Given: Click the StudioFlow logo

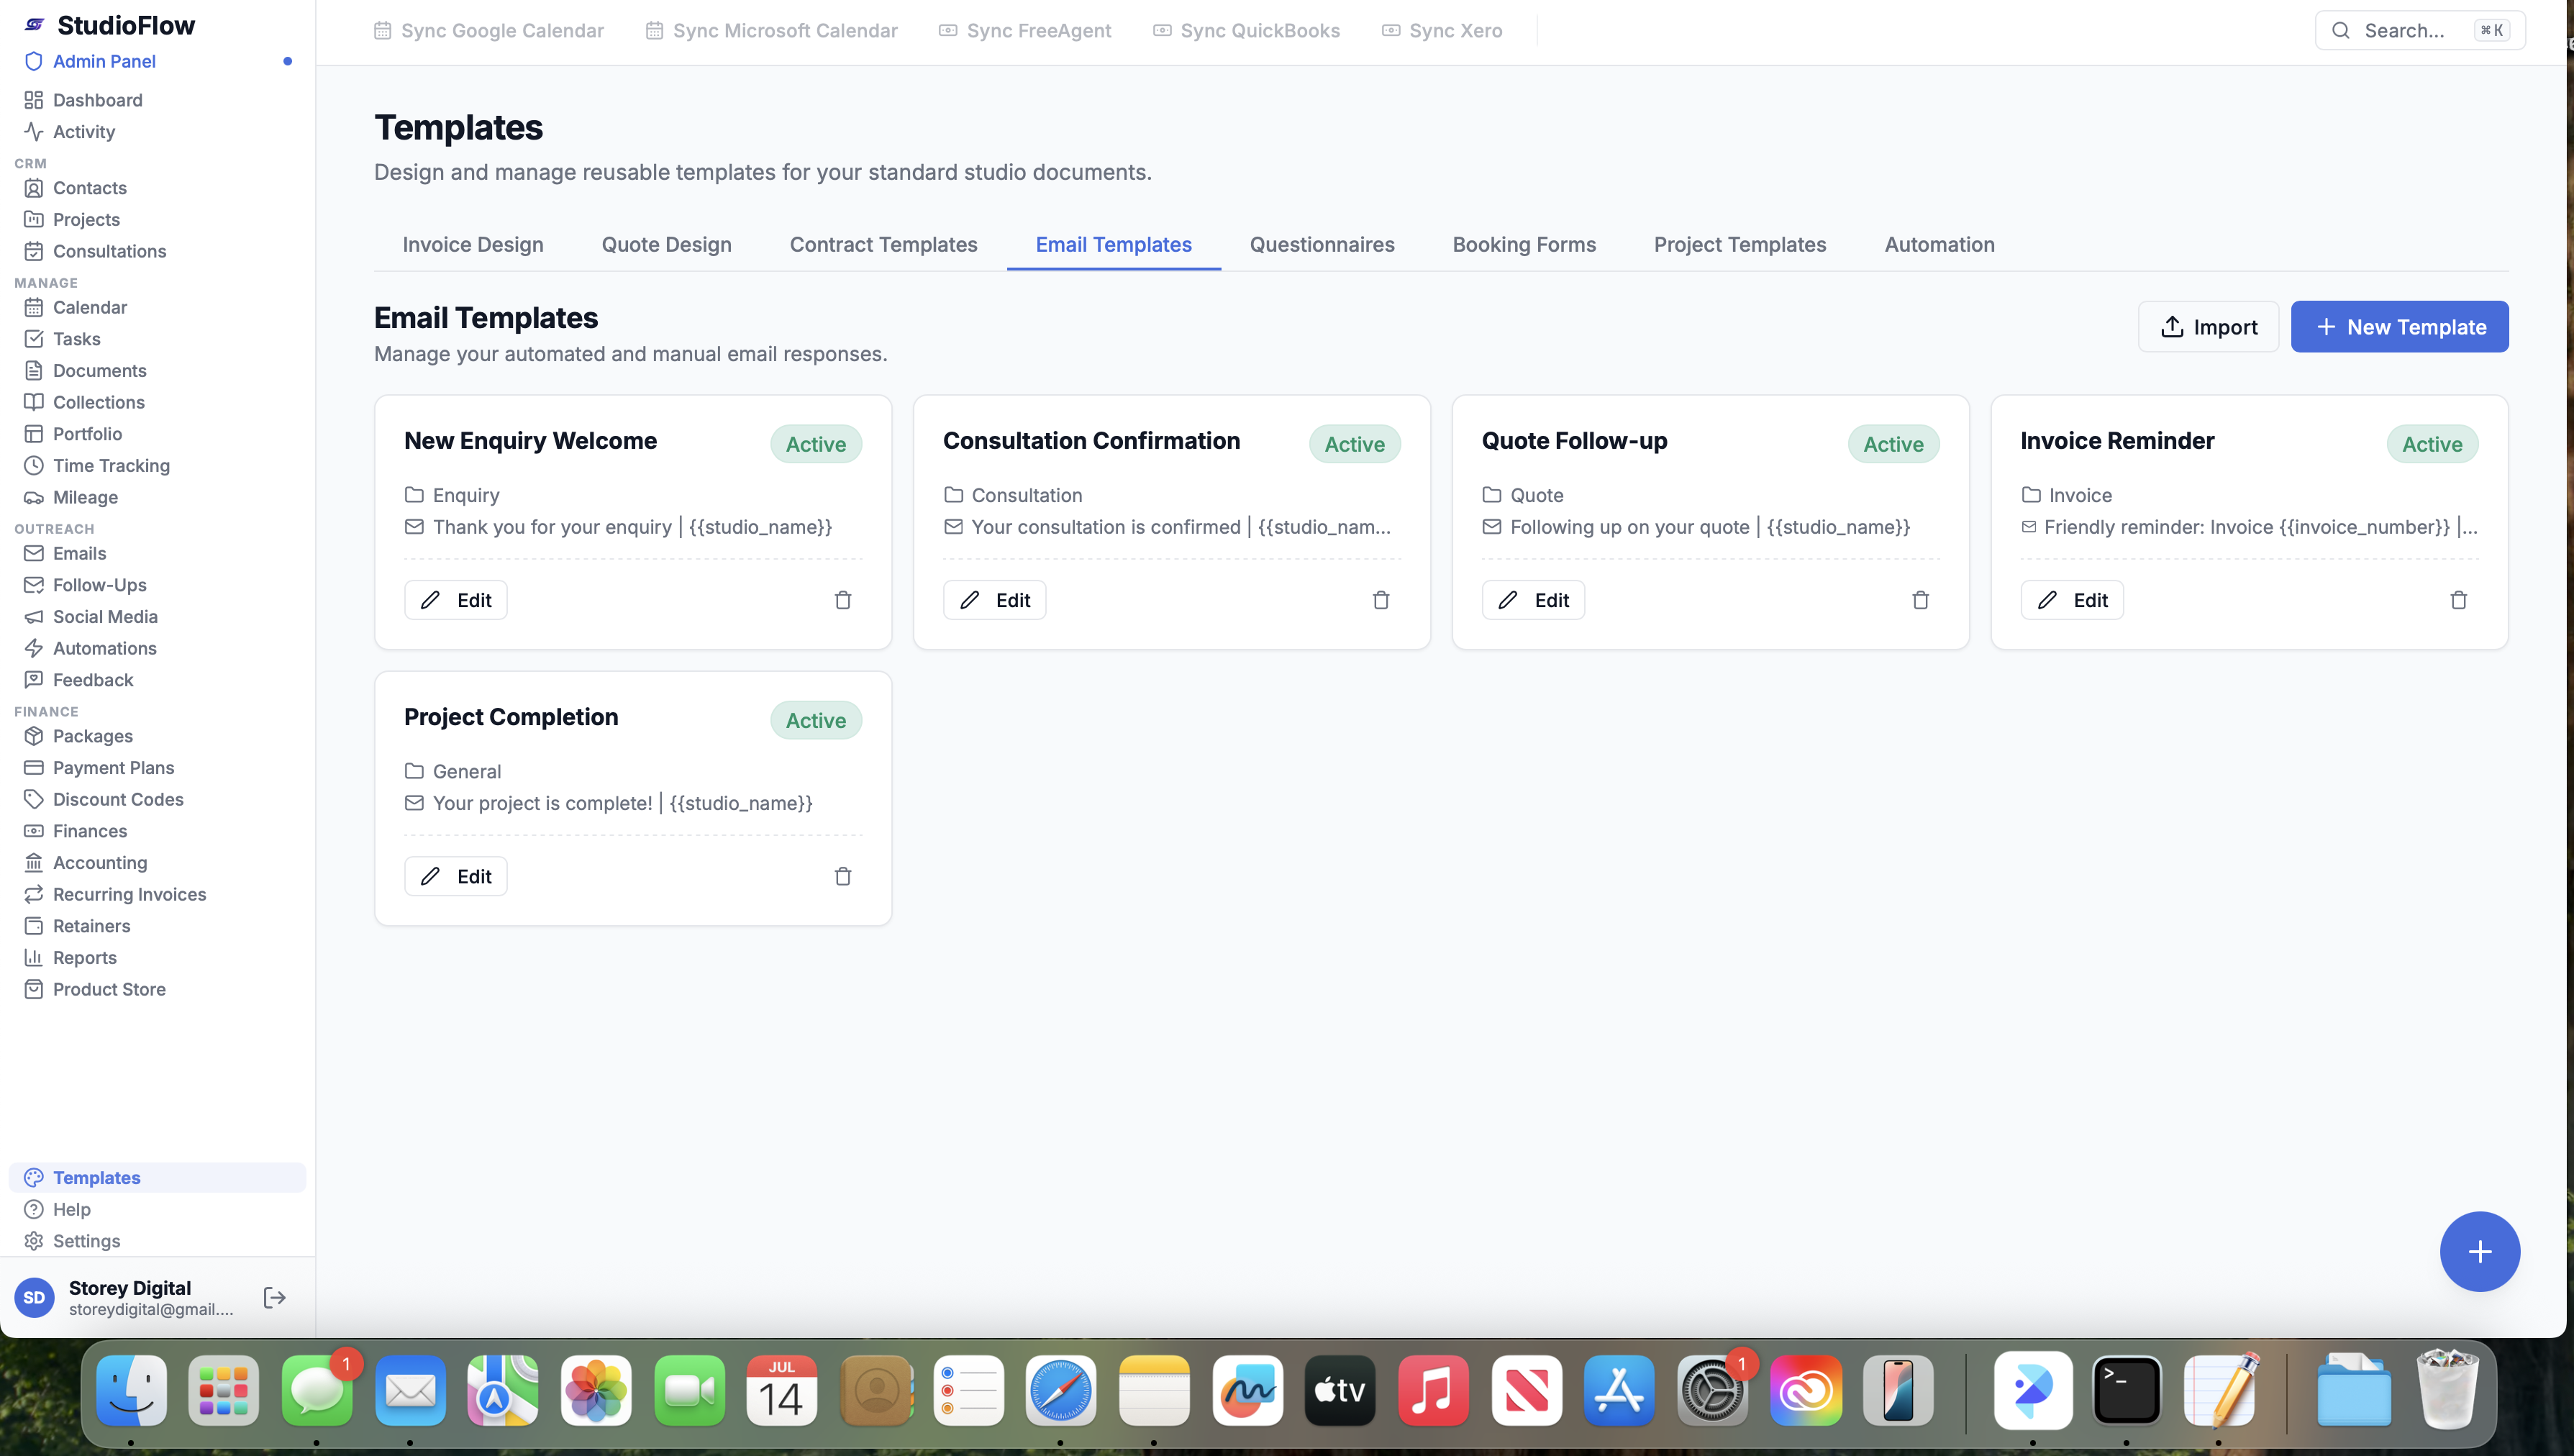Looking at the screenshot, I should [x=109, y=25].
